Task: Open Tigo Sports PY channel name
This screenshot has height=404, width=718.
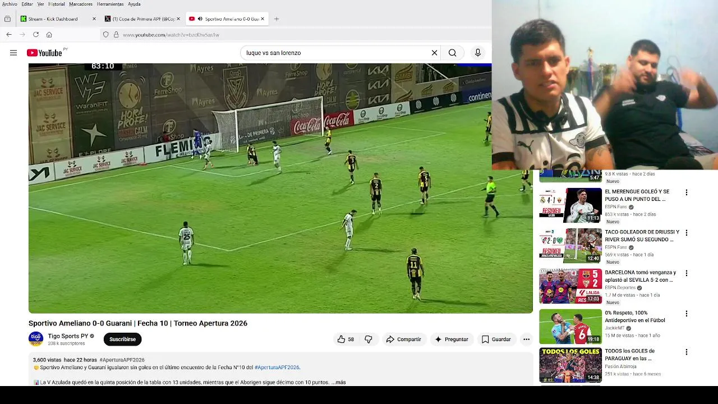Action: click(x=68, y=336)
